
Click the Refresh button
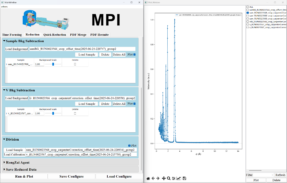pos(280,175)
